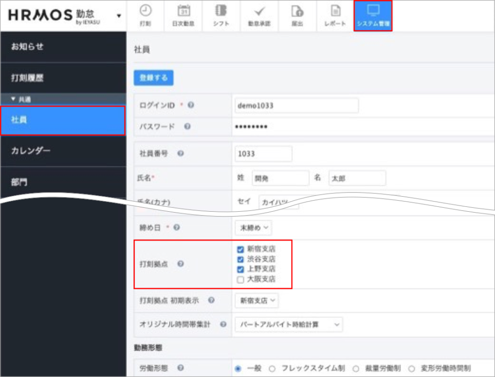
Task: Open the 締め日 dropdown showing 末締め
Action: point(254,228)
